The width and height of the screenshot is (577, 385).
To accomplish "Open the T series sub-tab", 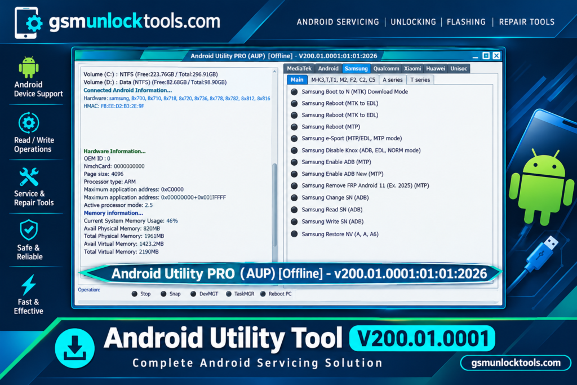I will point(420,80).
